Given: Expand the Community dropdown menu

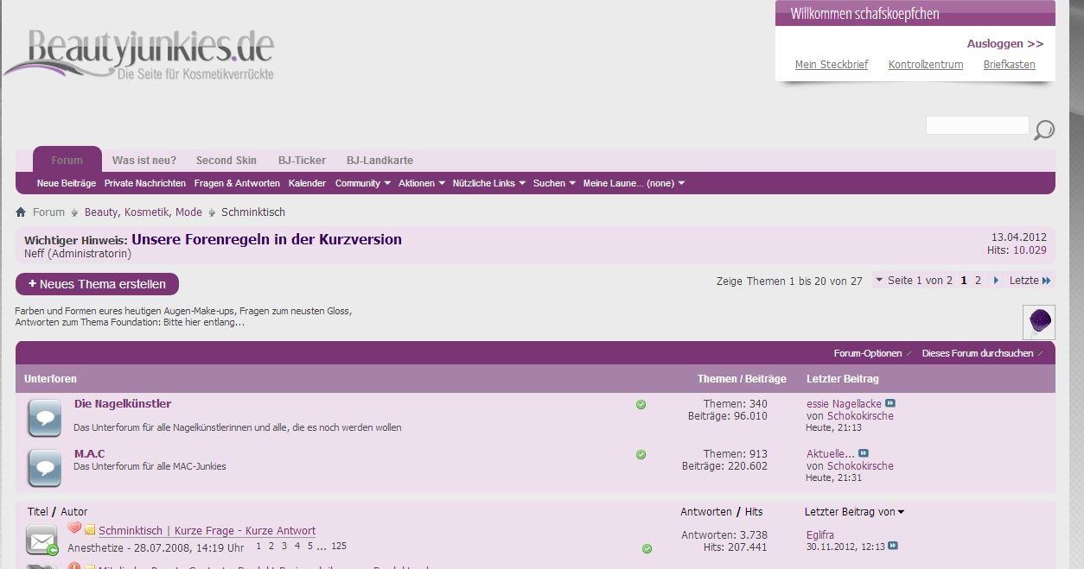Looking at the screenshot, I should [362, 183].
